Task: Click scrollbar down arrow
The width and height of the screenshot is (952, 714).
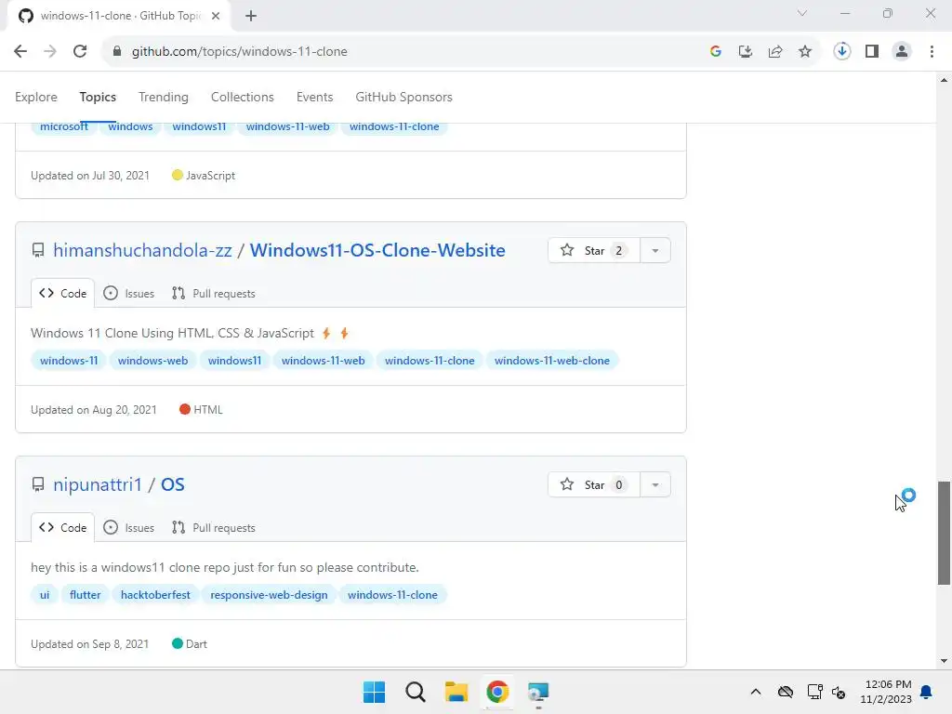Action: click(944, 661)
